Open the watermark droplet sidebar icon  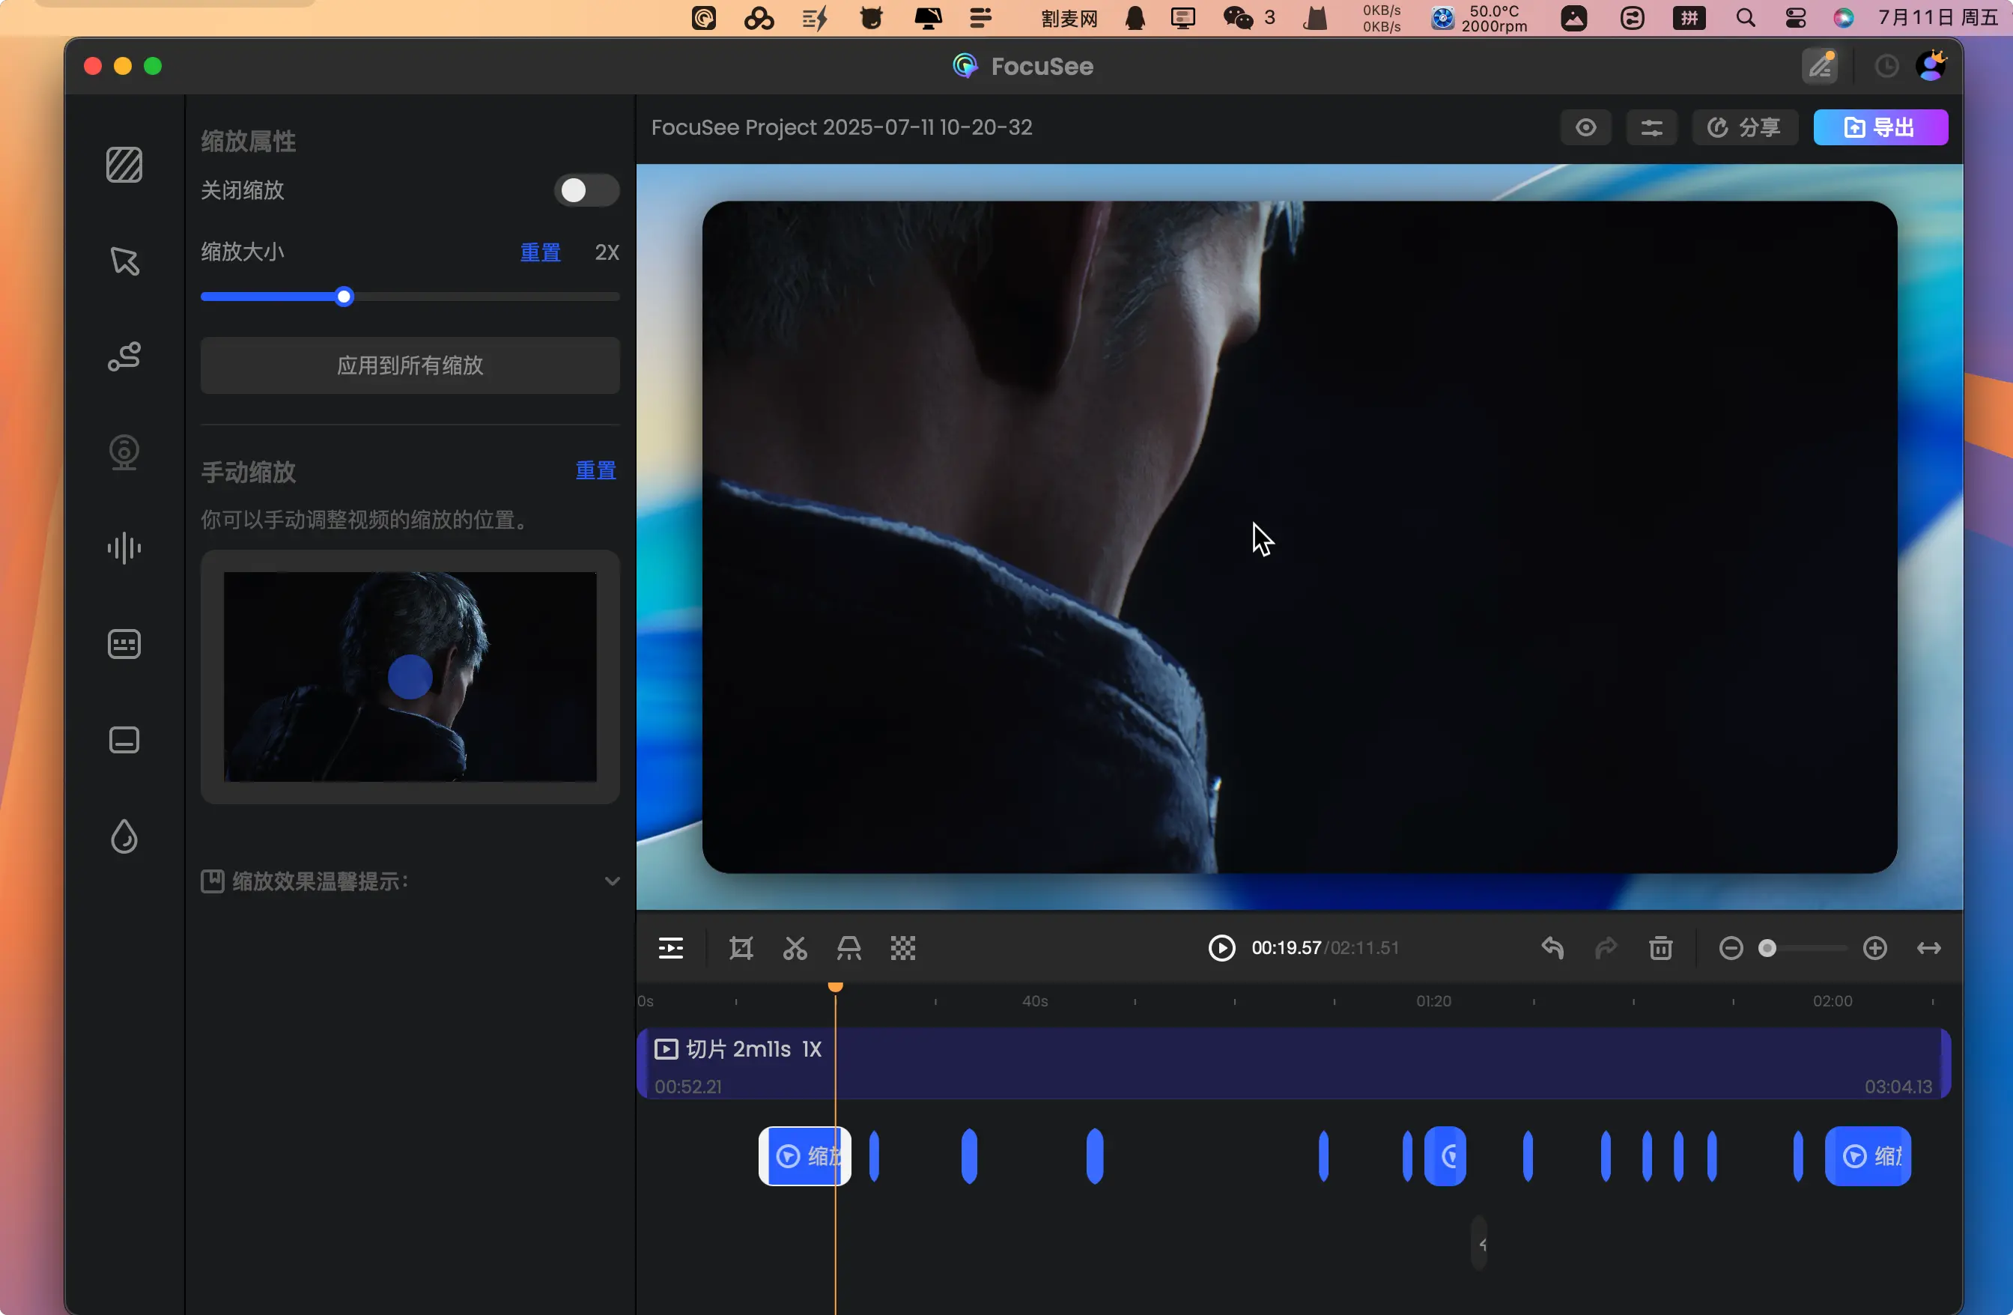tap(124, 836)
